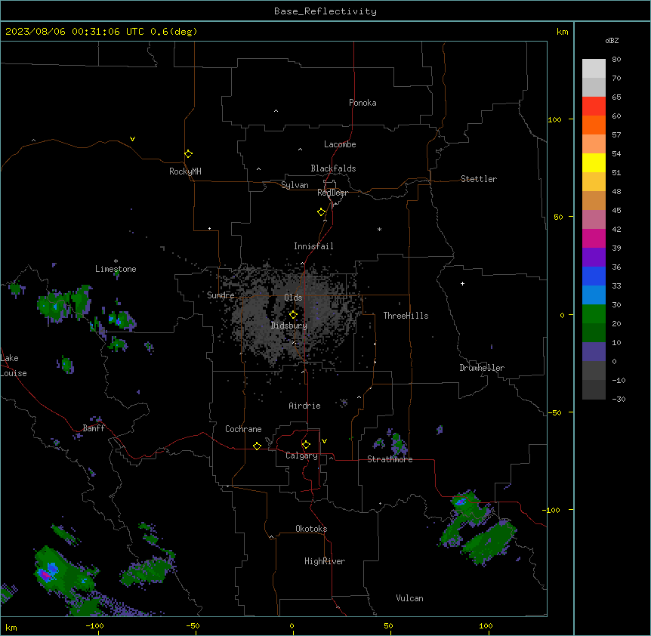Click the Sundre town label
This screenshot has width=651, height=636.
coord(221,295)
